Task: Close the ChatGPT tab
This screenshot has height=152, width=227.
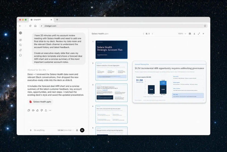Action: coord(51,20)
